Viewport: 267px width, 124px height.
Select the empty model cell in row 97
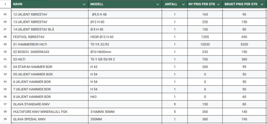click(125, 104)
